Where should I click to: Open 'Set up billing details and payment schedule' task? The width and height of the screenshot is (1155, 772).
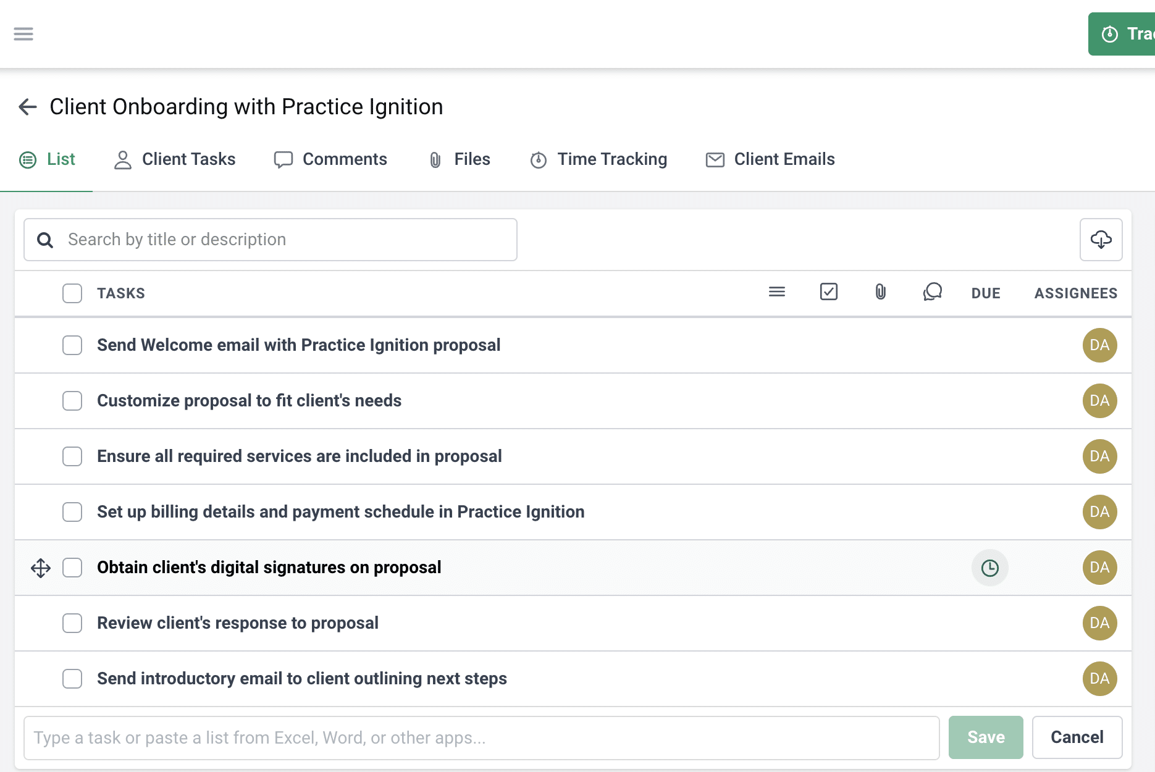341,512
